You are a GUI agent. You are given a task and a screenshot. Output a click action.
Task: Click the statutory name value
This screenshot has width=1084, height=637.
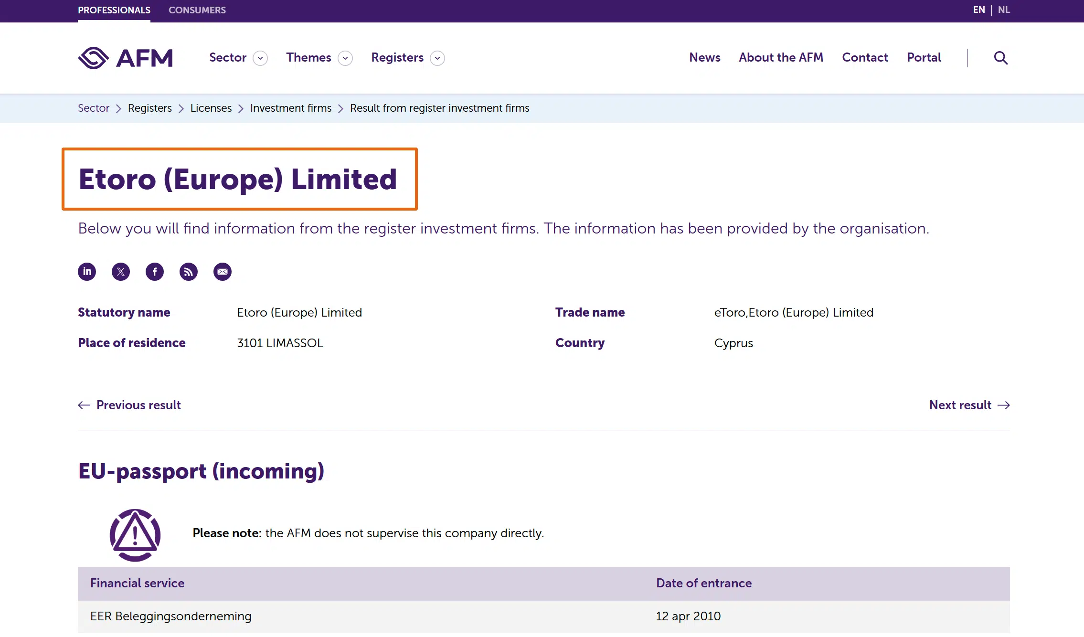299,312
